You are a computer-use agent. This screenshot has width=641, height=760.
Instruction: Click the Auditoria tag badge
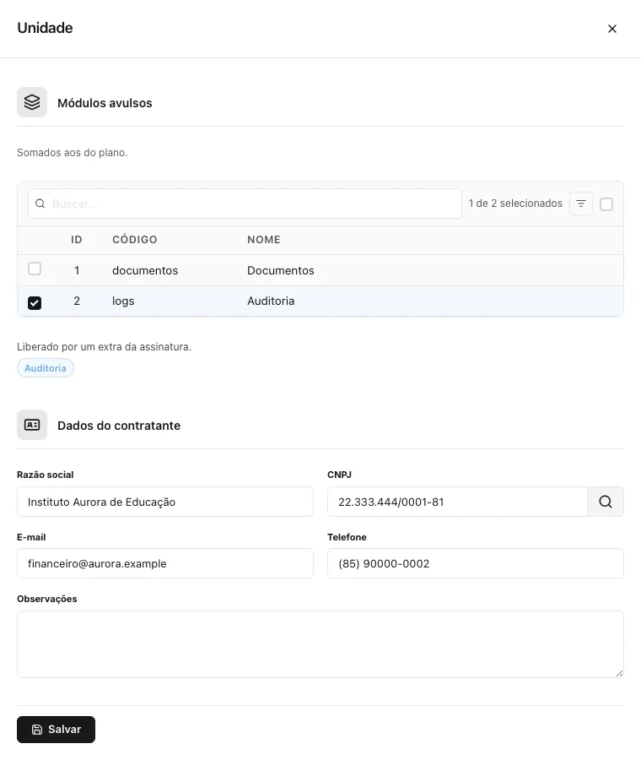[x=46, y=368]
